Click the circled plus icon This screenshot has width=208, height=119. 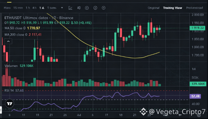pyautogui.click(x=95, y=8)
